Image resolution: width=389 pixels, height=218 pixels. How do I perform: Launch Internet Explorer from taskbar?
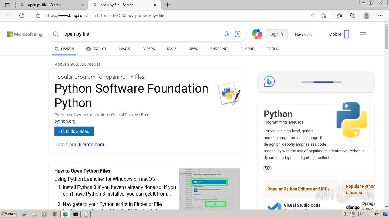[x=24, y=214]
